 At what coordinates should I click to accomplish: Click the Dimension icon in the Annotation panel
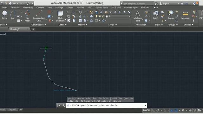(x=146, y=12)
